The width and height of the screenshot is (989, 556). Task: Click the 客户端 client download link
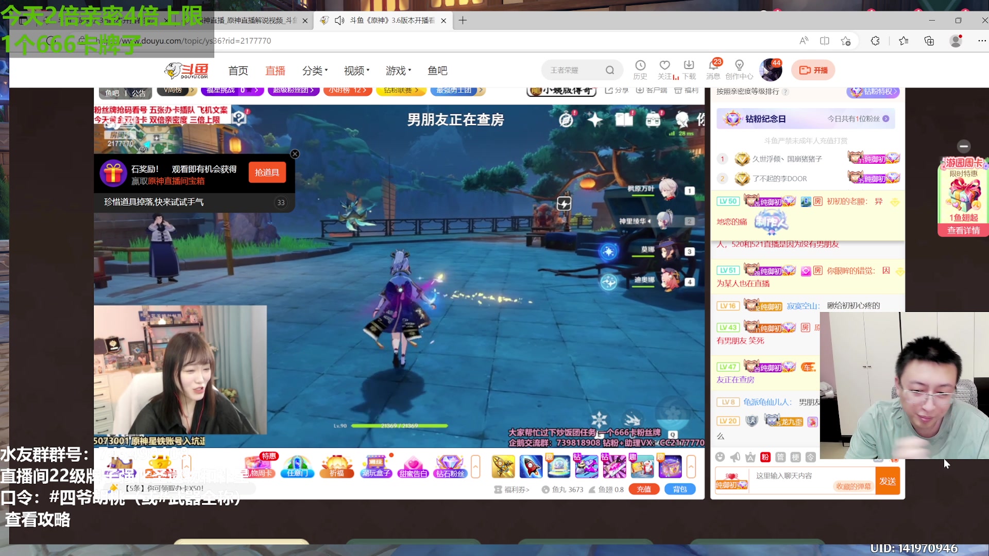pos(651,90)
